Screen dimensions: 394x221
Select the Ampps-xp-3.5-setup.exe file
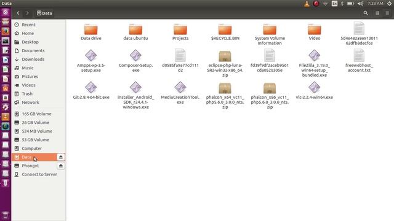[91, 61]
